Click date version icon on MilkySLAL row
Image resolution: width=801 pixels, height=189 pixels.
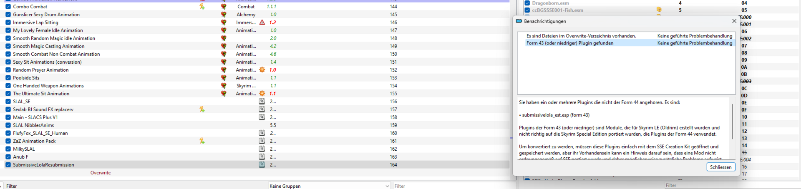262,149
